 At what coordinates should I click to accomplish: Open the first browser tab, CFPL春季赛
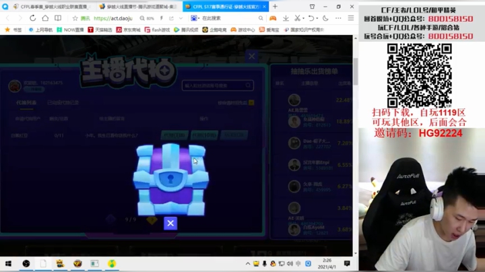(x=52, y=7)
